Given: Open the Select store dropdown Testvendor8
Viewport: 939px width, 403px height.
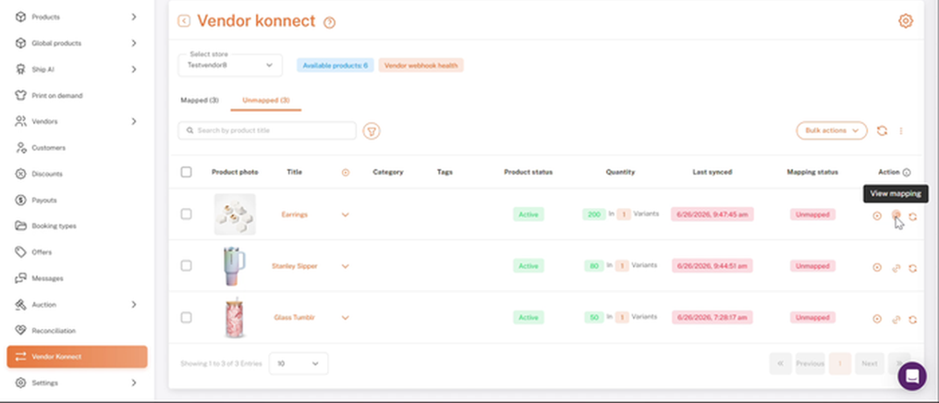Looking at the screenshot, I should tap(230, 66).
